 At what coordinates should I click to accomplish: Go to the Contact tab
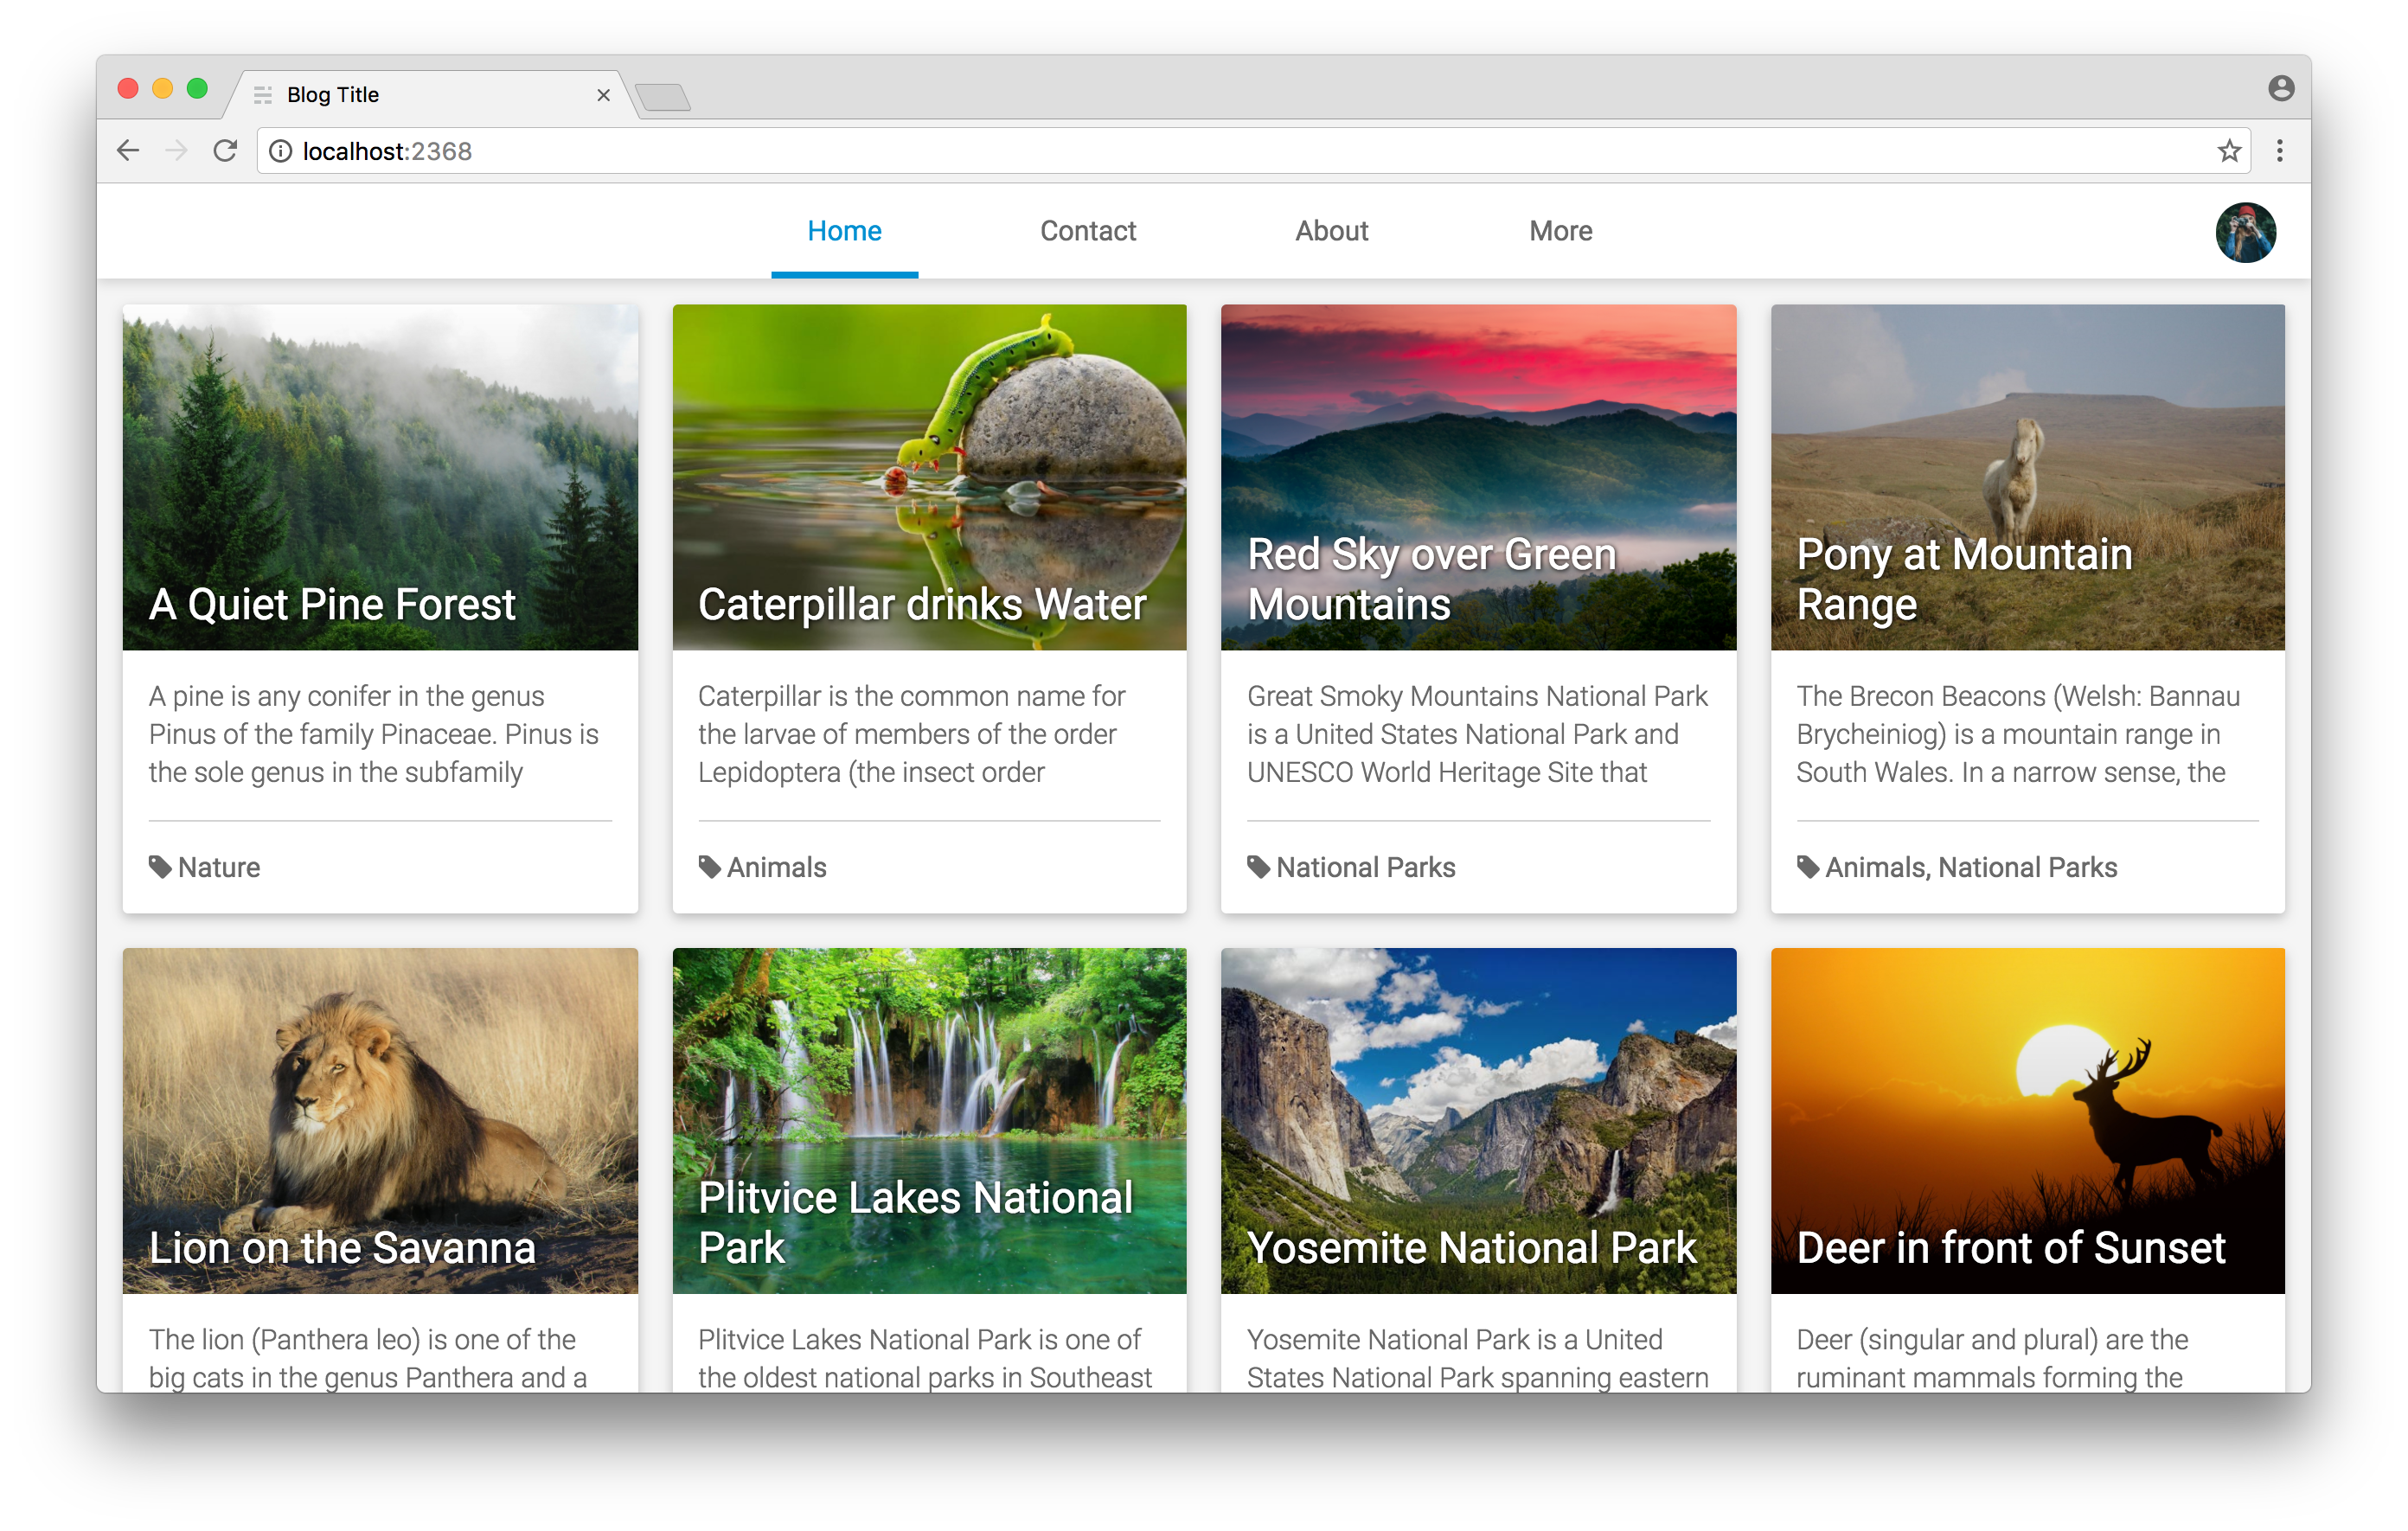coord(1087,231)
